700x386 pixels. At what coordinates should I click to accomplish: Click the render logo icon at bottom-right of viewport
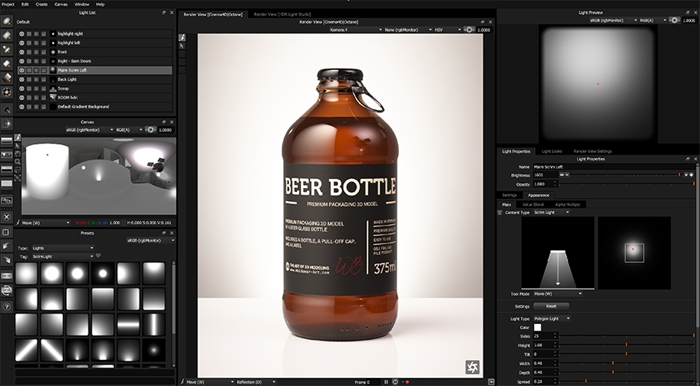472,367
